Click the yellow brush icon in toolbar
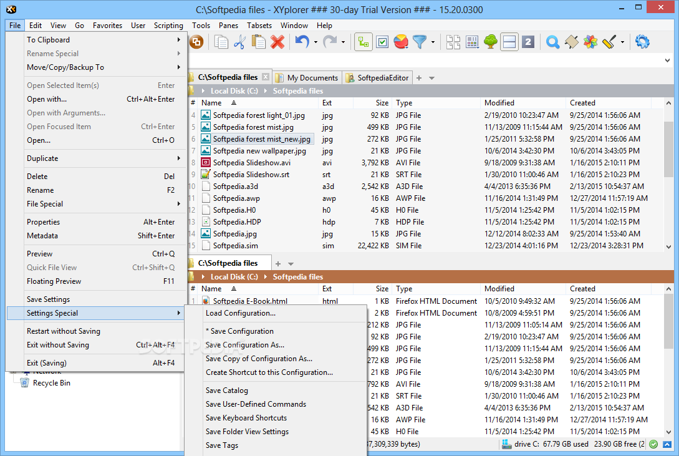679x456 pixels. click(609, 42)
